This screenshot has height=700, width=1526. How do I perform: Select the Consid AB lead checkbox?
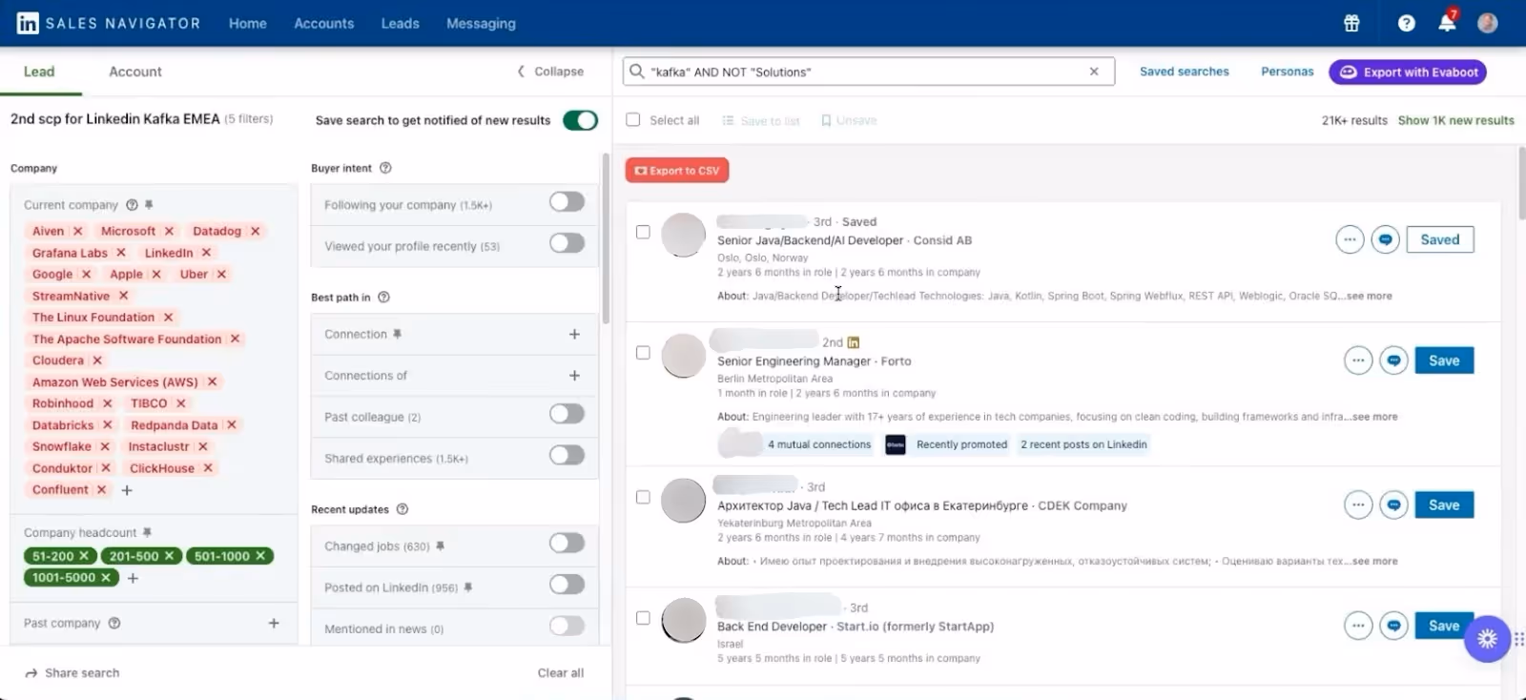[643, 232]
